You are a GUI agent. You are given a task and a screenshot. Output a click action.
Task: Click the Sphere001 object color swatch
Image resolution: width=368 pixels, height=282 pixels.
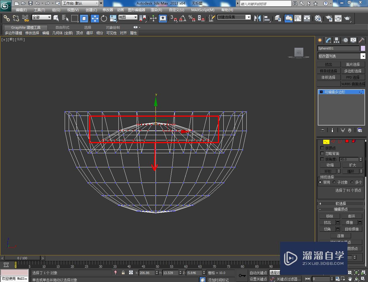363,48
